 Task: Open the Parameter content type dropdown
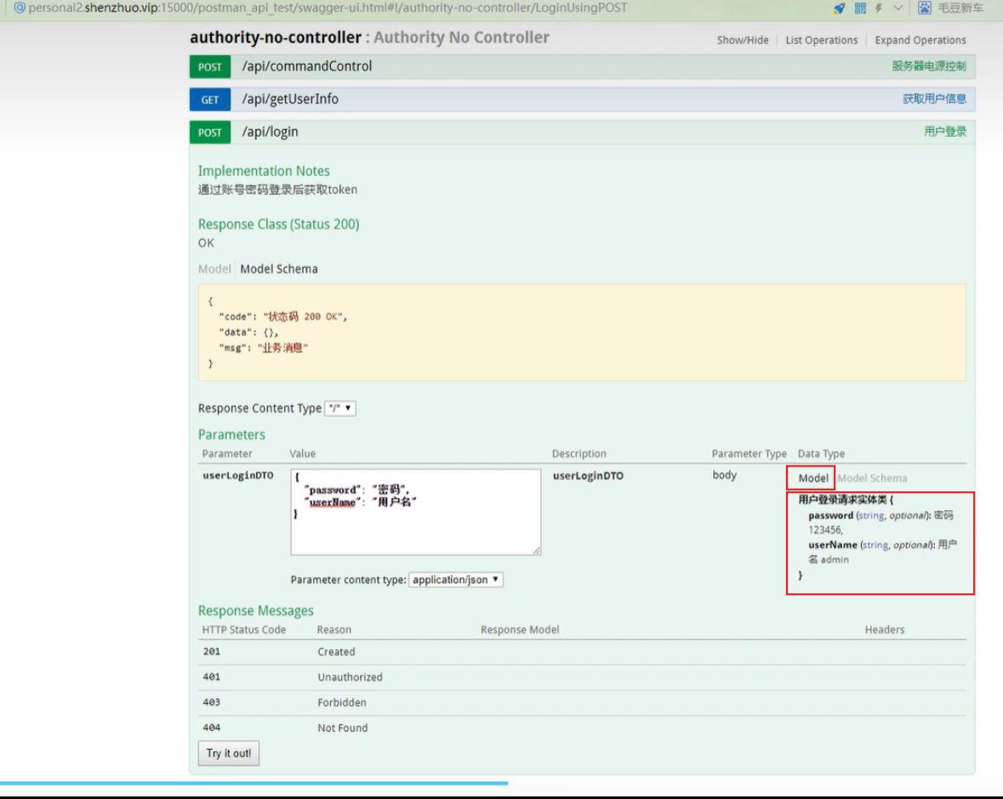[456, 580]
